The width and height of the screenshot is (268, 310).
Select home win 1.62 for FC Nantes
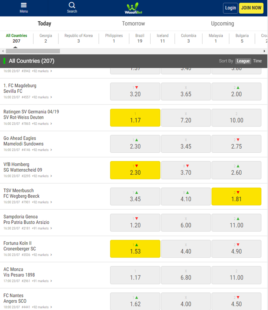coord(135,301)
